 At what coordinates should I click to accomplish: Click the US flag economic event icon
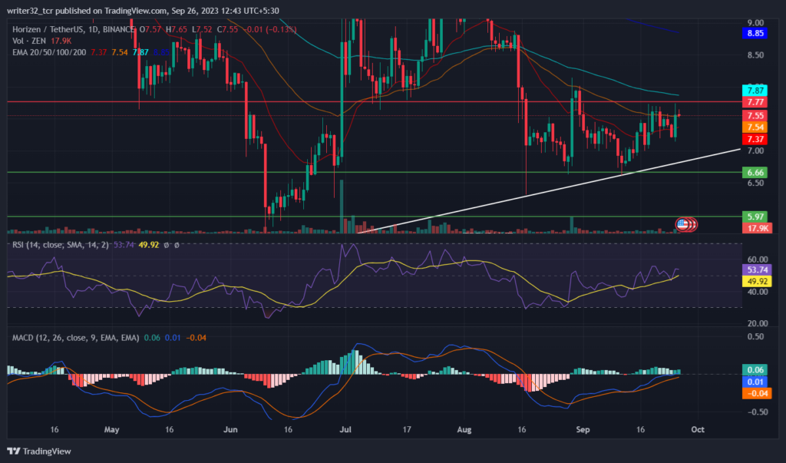[x=682, y=224]
